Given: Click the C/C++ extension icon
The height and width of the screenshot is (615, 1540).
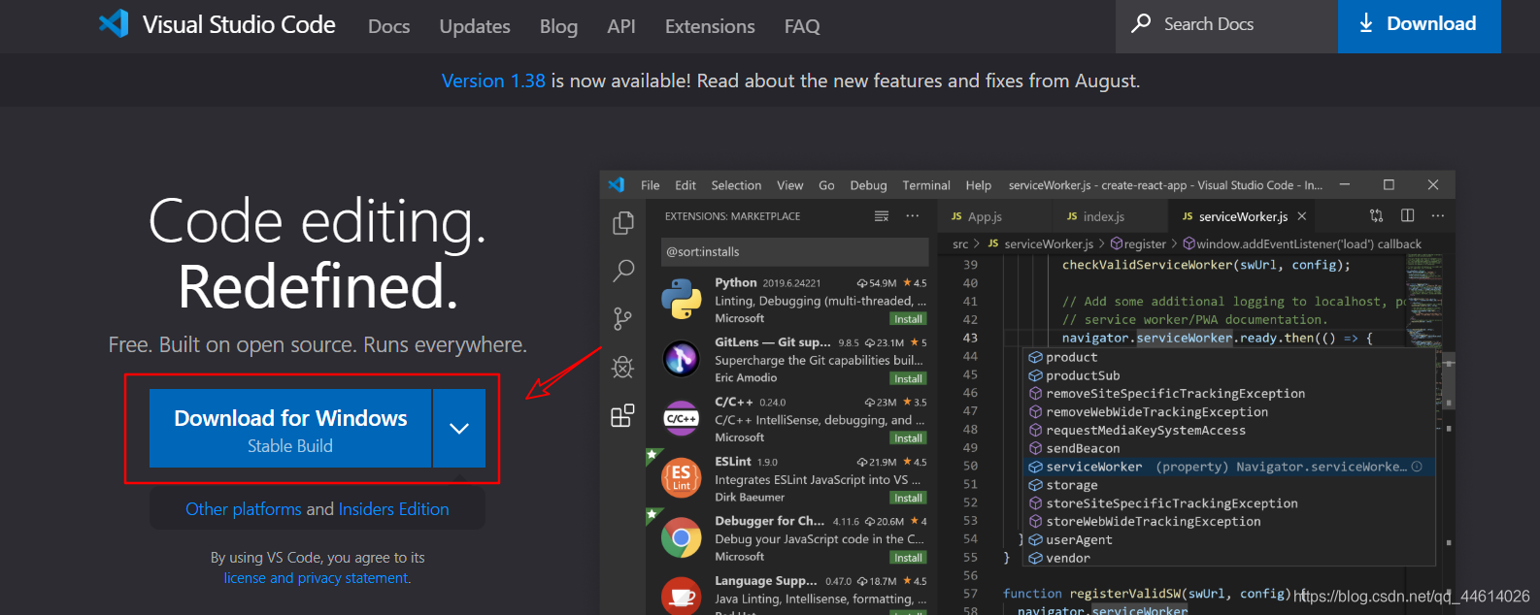Looking at the screenshot, I should (x=682, y=419).
